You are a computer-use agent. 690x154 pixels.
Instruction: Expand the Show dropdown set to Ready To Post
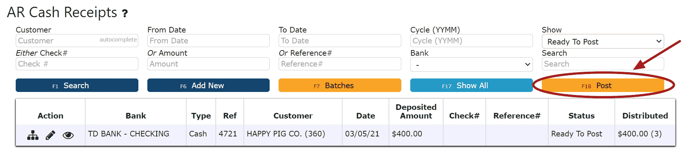tap(603, 41)
